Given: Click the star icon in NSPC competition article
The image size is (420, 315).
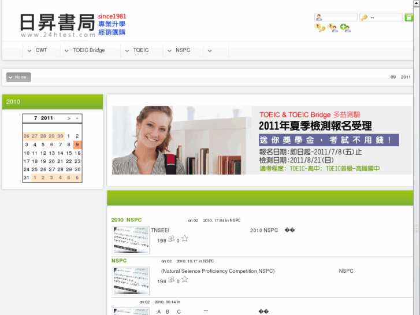Looking at the screenshot, I should [x=184, y=279].
